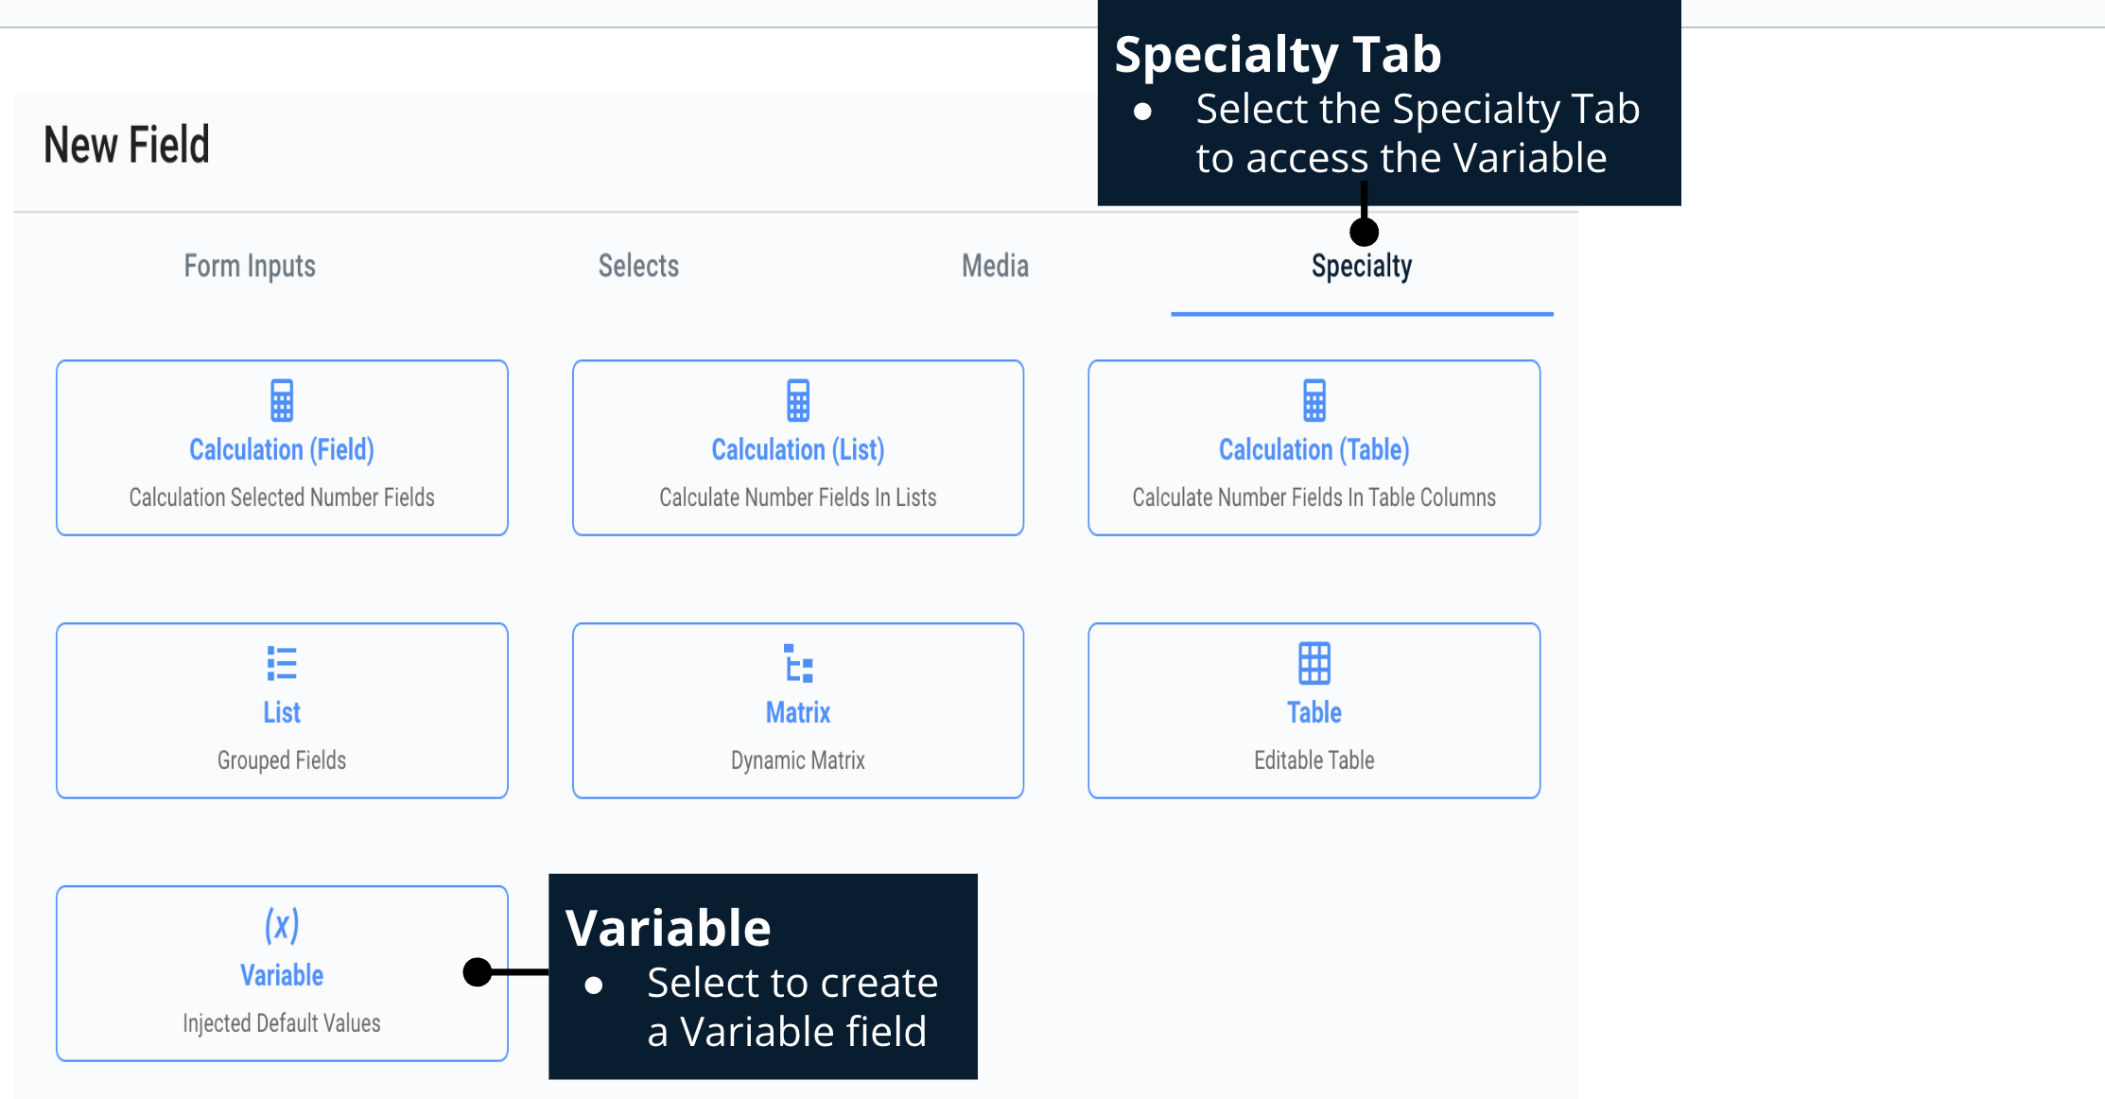Click the Calculation (Field) calculator icon
The image size is (2105, 1099).
pos(282,400)
